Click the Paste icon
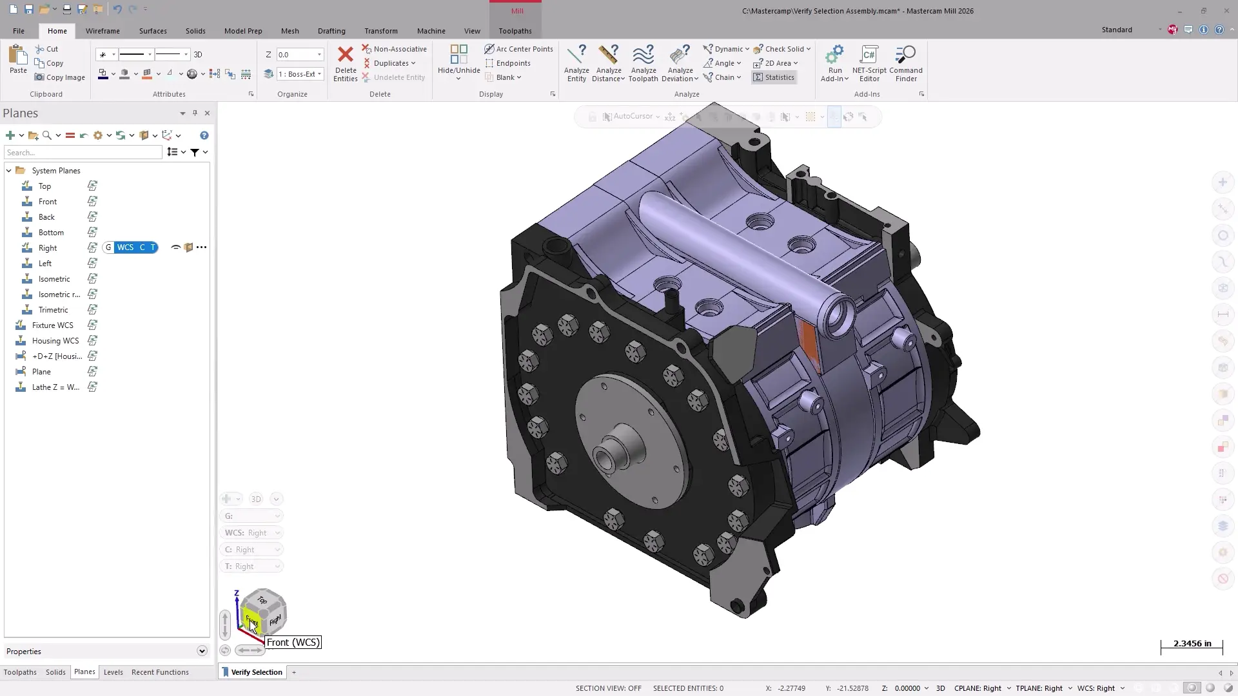1238x696 pixels. [18, 55]
